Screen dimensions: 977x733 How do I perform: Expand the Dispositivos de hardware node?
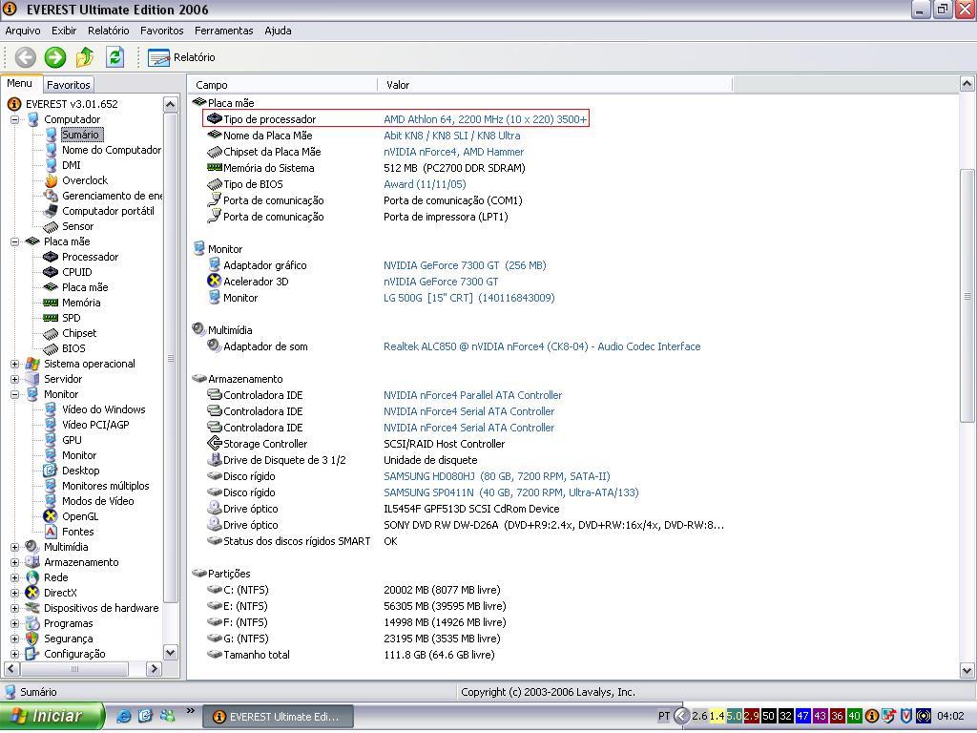coord(15,608)
